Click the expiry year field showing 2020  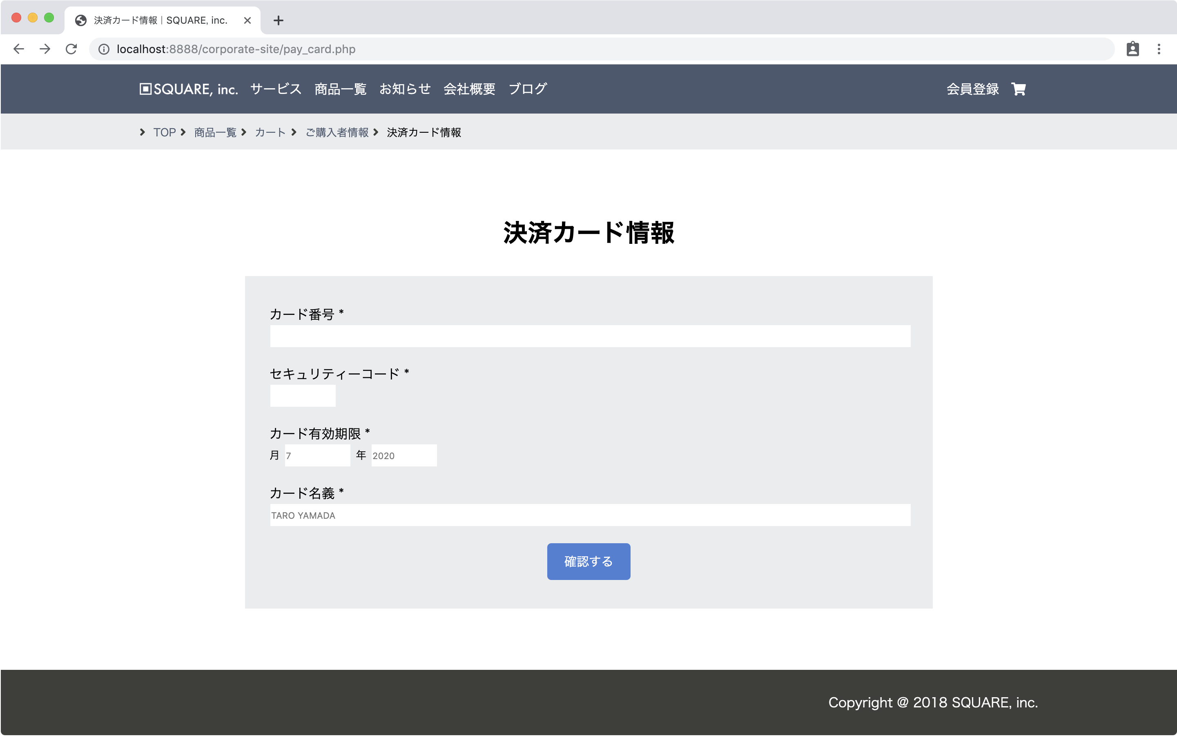click(x=404, y=456)
